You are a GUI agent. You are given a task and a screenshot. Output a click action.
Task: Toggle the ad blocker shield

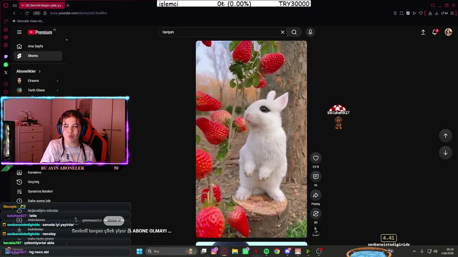408,13
